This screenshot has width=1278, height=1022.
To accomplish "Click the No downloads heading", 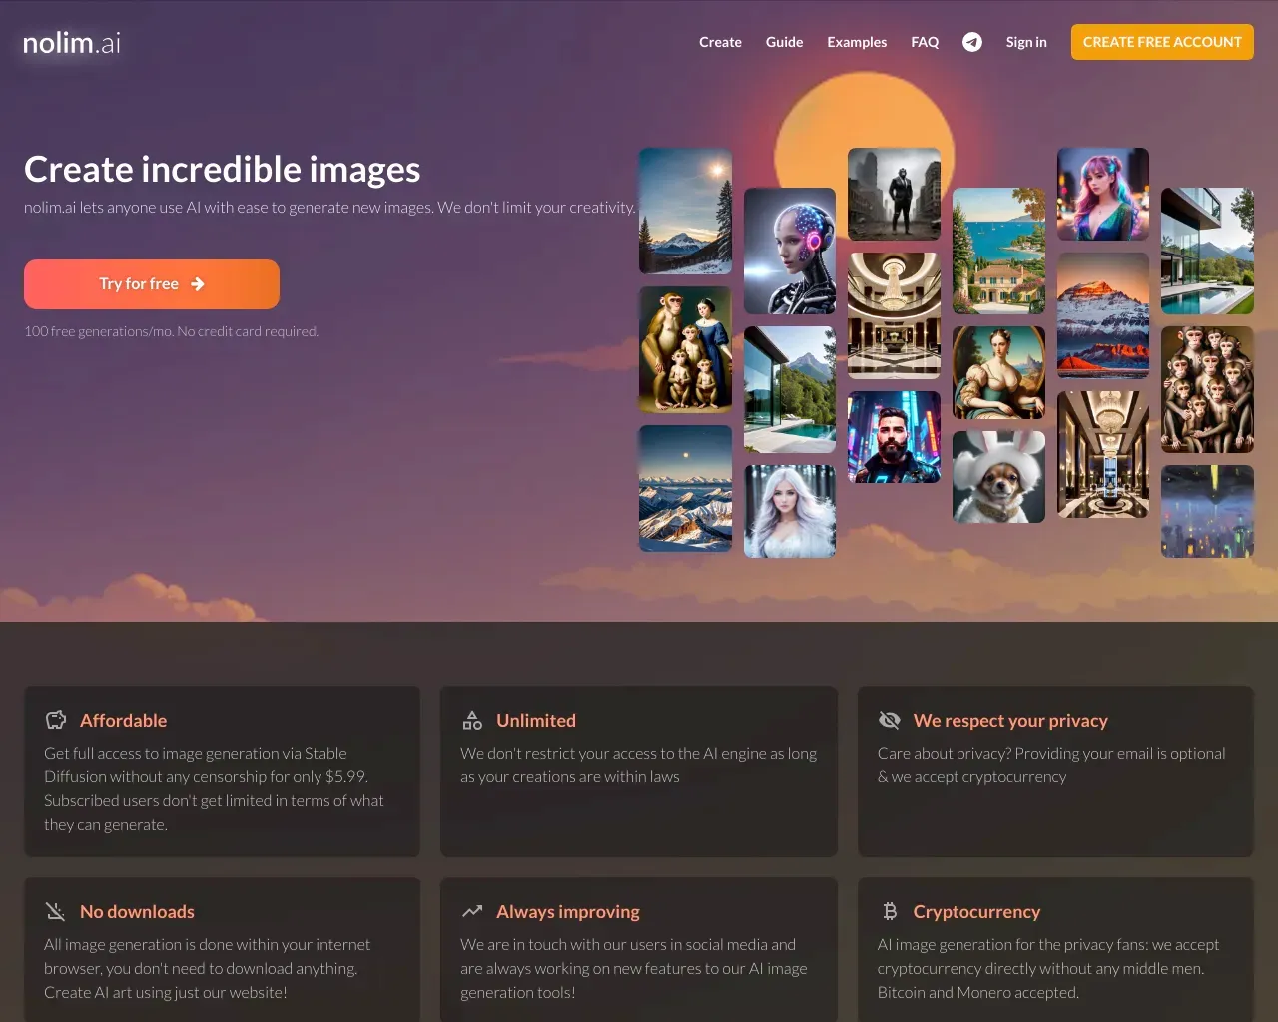I will pyautogui.click(x=137, y=911).
